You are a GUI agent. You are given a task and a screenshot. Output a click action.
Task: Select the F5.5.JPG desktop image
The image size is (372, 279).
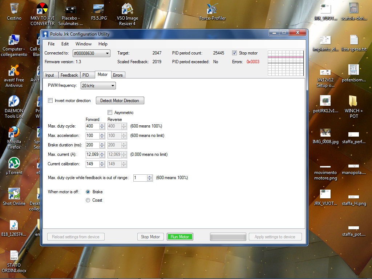[x=99, y=11]
